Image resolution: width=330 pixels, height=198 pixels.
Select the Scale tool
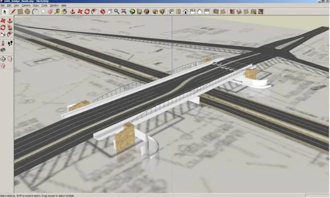(3, 34)
